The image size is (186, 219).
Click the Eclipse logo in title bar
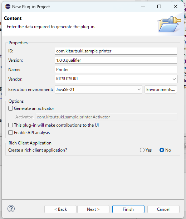pyautogui.click(x=8, y=6)
